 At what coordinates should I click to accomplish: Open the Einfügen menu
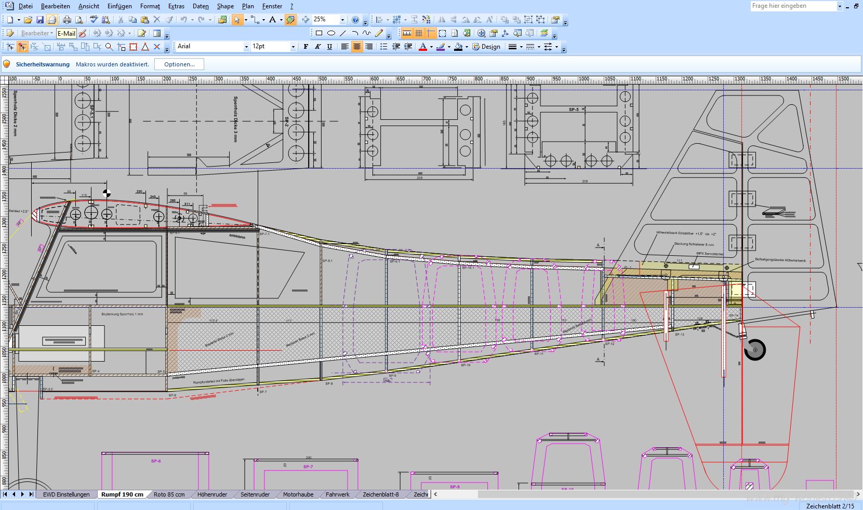coord(120,6)
